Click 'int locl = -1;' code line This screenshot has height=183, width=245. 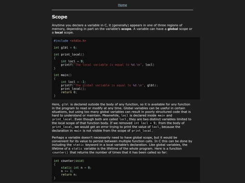click(x=73, y=82)
